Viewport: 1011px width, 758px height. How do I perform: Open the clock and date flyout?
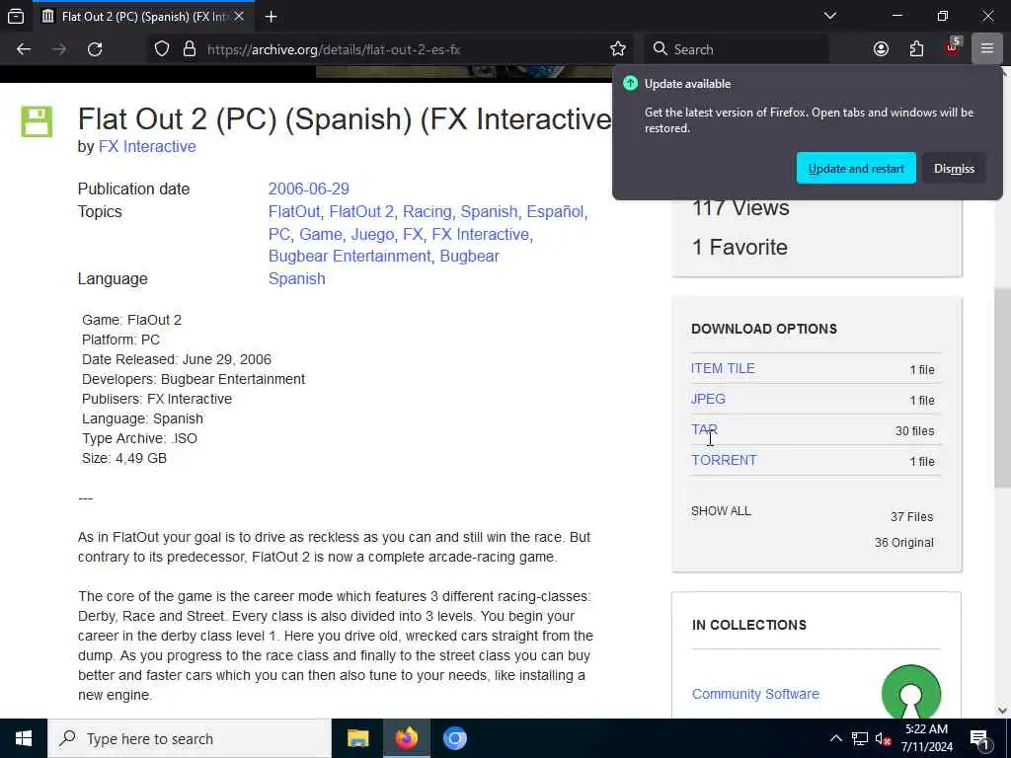point(926,738)
